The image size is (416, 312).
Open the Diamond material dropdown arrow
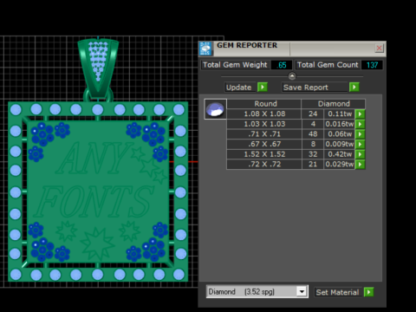coord(302,291)
